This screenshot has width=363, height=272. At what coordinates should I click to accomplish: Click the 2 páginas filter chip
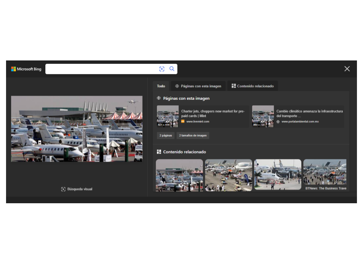pyautogui.click(x=166, y=135)
